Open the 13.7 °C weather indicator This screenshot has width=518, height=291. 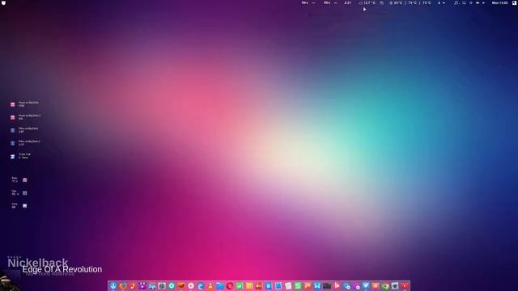pyautogui.click(x=367, y=2)
